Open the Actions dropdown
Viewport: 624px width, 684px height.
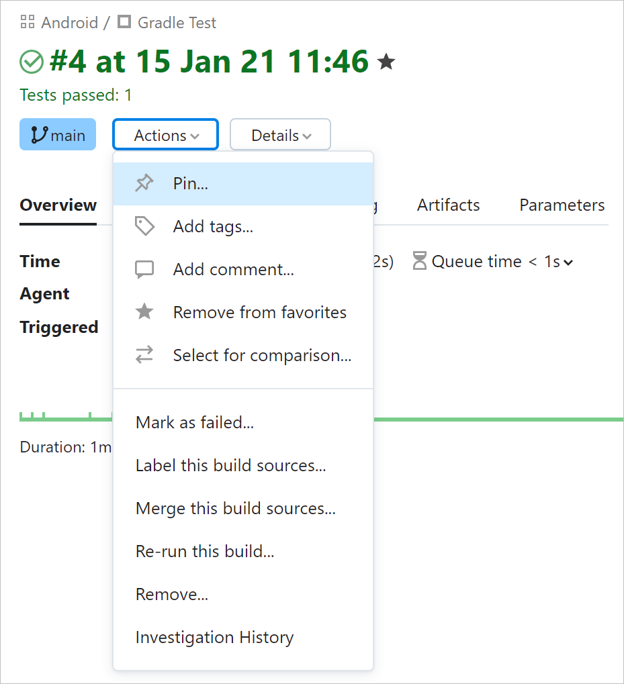(x=165, y=134)
